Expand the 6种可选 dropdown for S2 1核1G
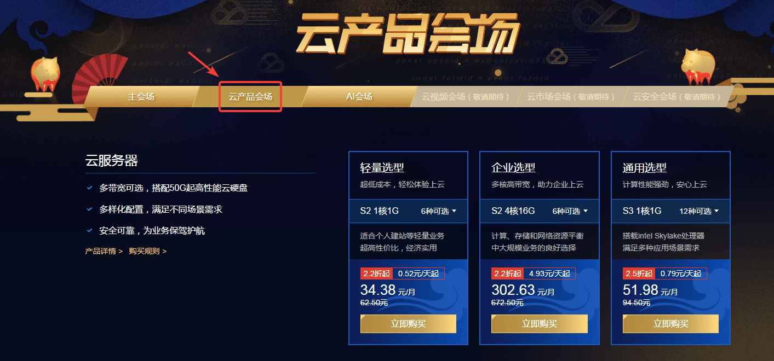This screenshot has width=774, height=361. 439,211
